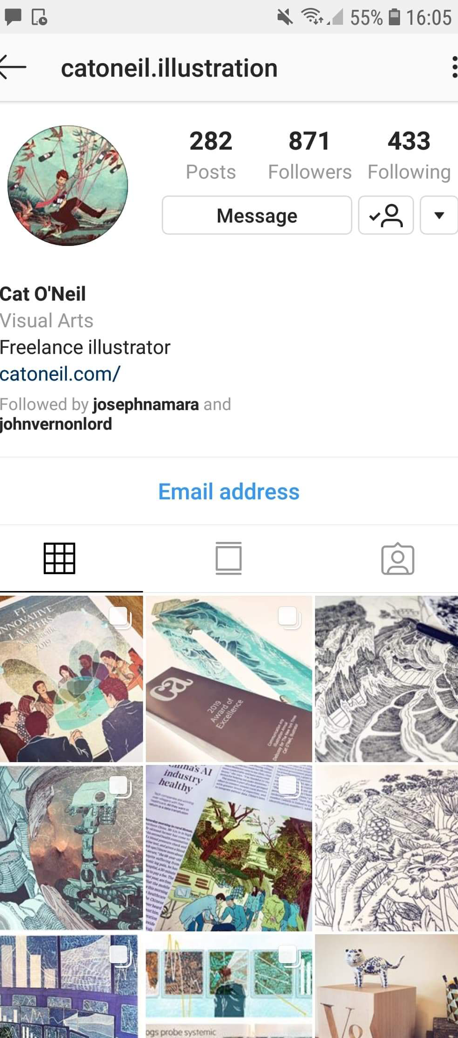Switch to single-post feed view tab
This screenshot has height=1038, width=458.
click(x=229, y=558)
